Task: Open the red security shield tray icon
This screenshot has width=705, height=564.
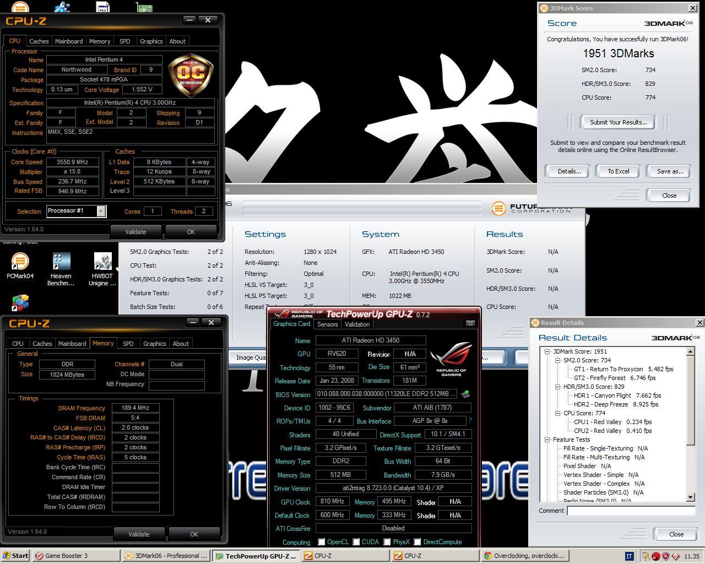Action: tap(665, 556)
